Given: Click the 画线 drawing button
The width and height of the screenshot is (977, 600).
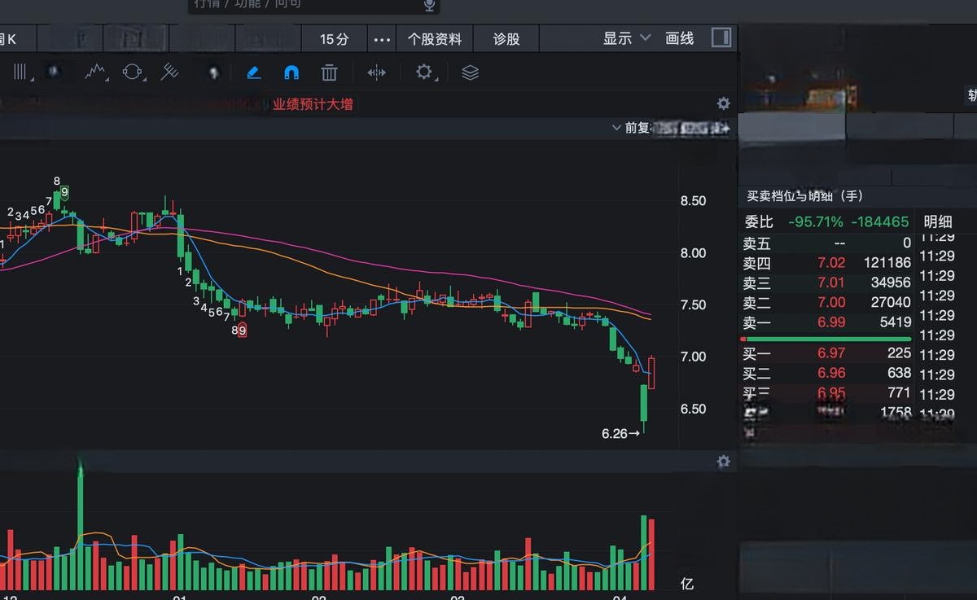Looking at the screenshot, I should pyautogui.click(x=679, y=38).
